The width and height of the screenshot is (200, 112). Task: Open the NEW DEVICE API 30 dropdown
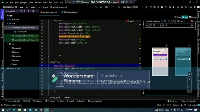(132, 7)
